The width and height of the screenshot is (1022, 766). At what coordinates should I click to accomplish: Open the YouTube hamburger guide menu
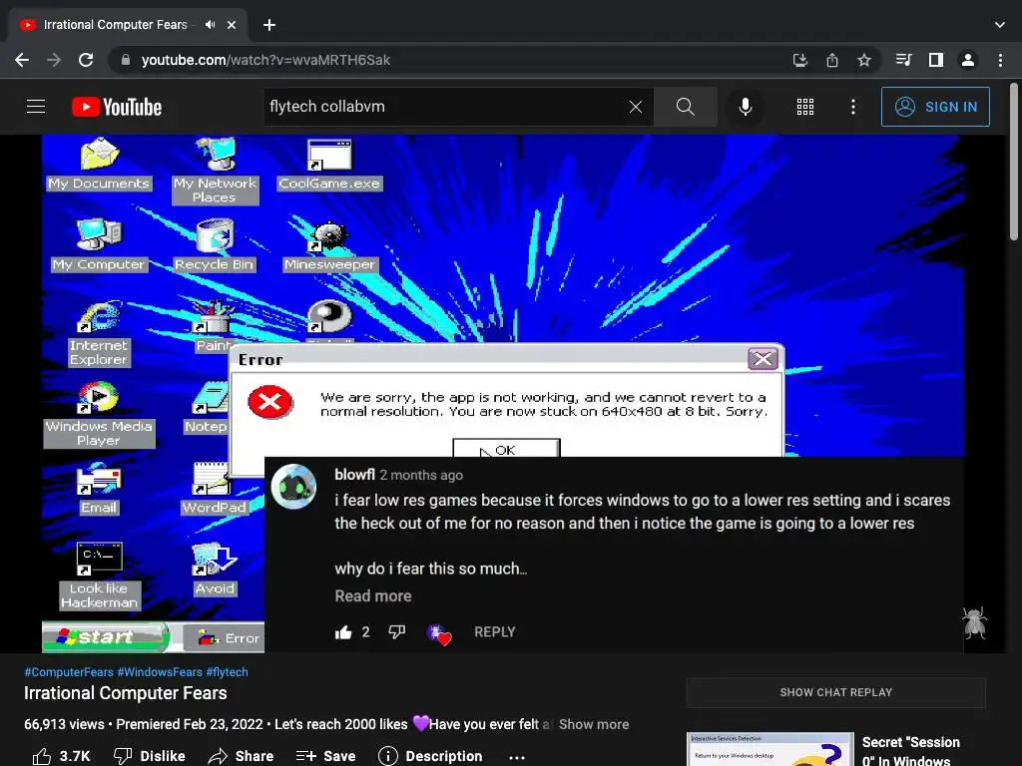click(x=36, y=107)
